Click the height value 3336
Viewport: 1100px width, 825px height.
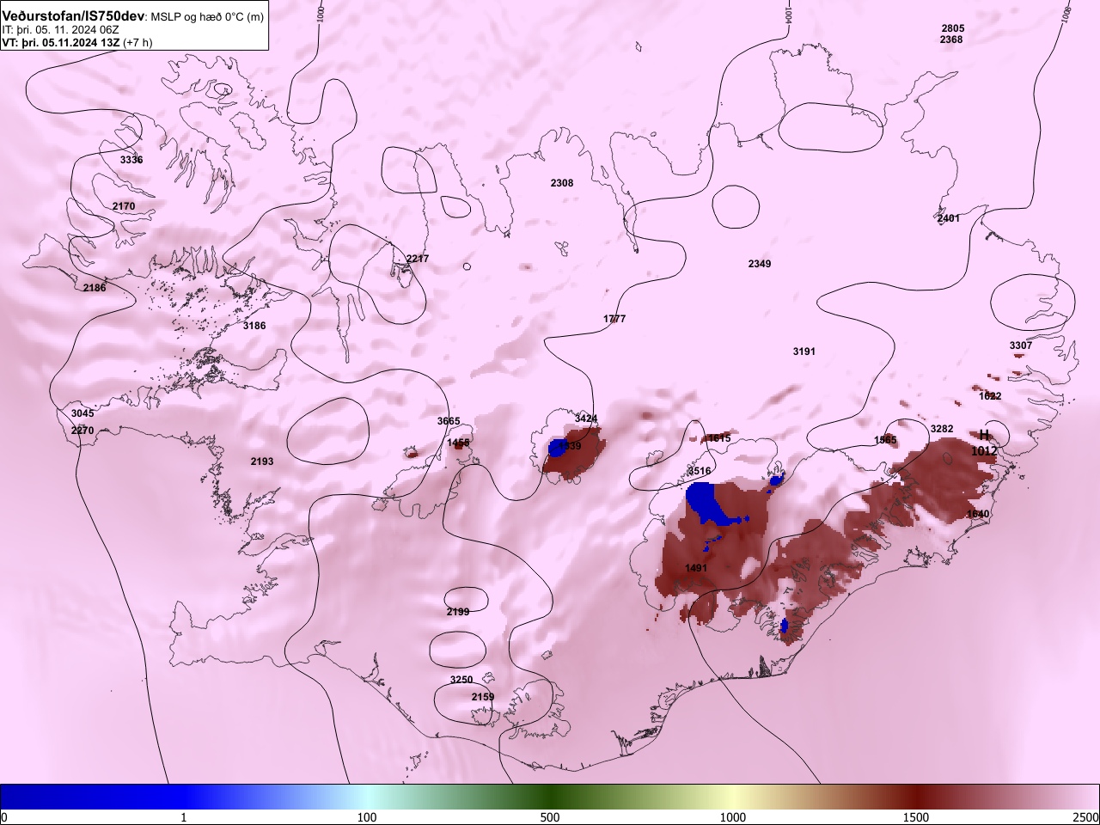coord(131,160)
